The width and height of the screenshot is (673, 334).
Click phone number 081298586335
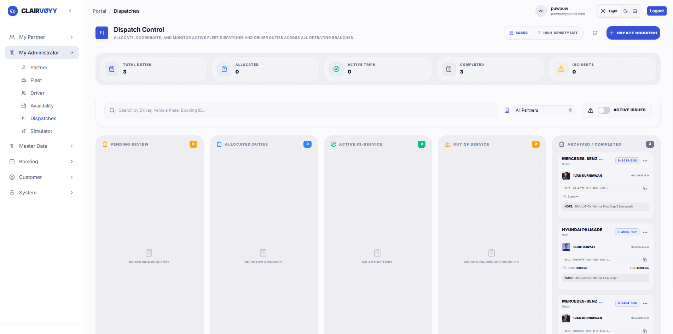click(x=640, y=247)
